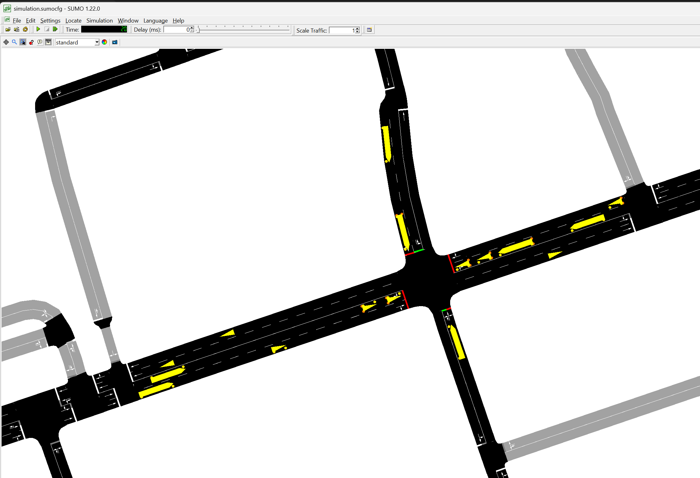Open the color scheme editor wheel
700x478 pixels.
(x=104, y=42)
